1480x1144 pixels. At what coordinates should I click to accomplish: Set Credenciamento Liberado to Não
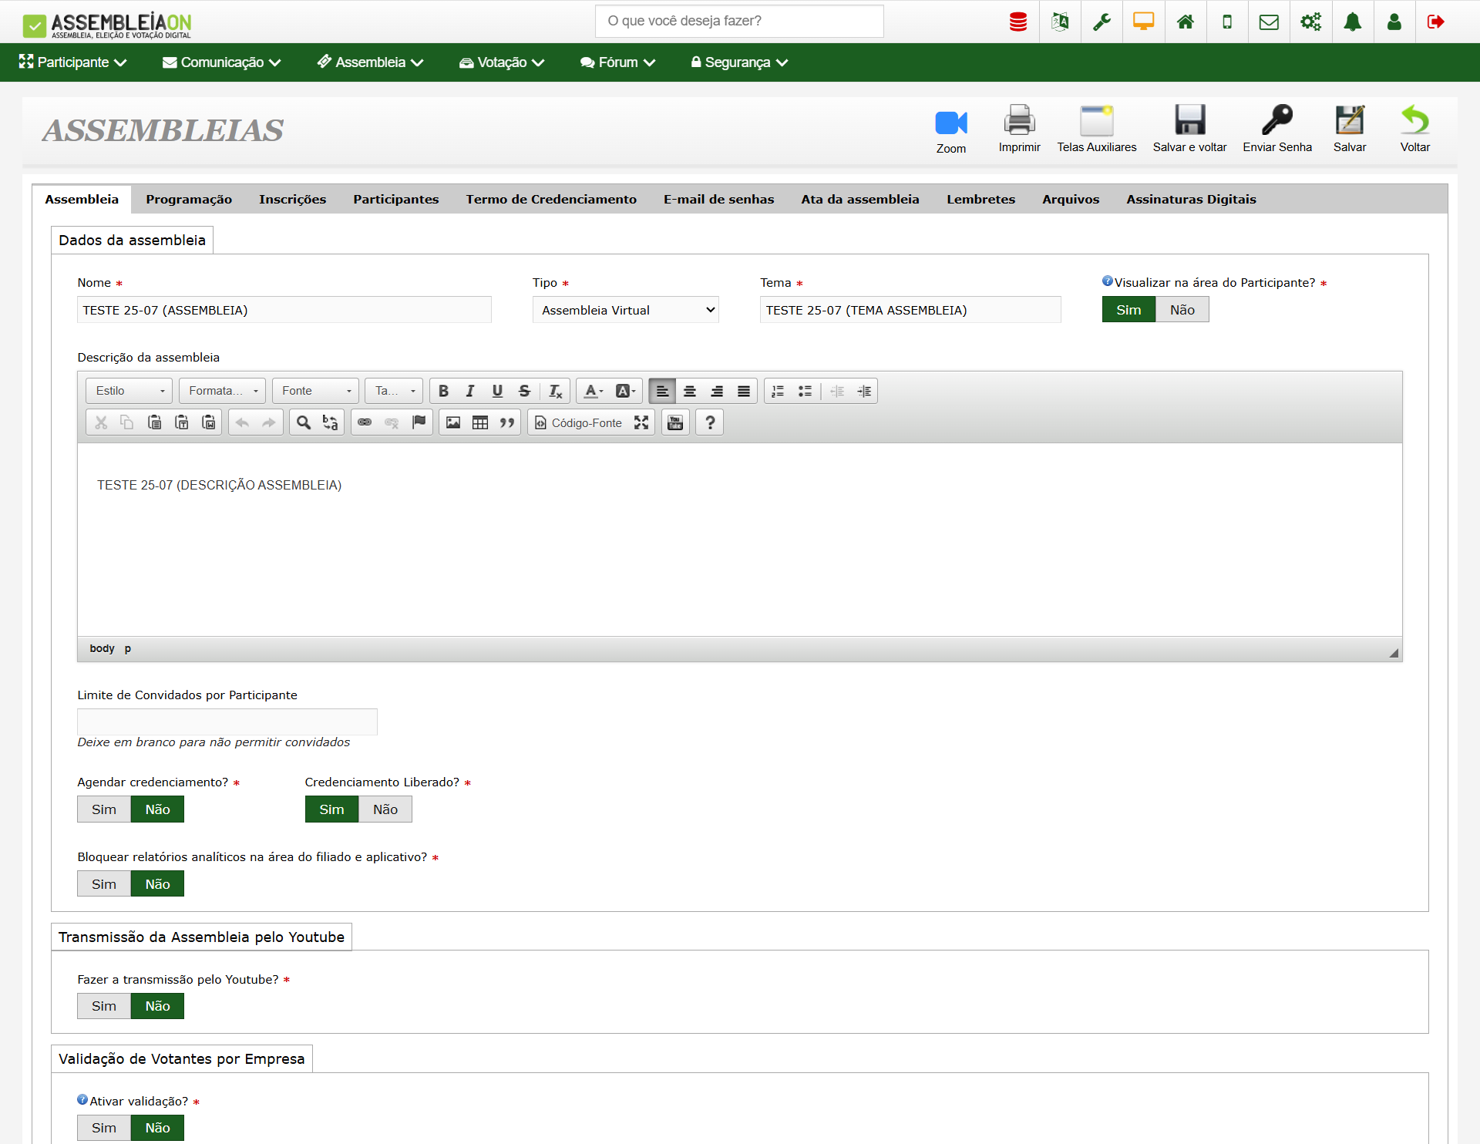[385, 809]
